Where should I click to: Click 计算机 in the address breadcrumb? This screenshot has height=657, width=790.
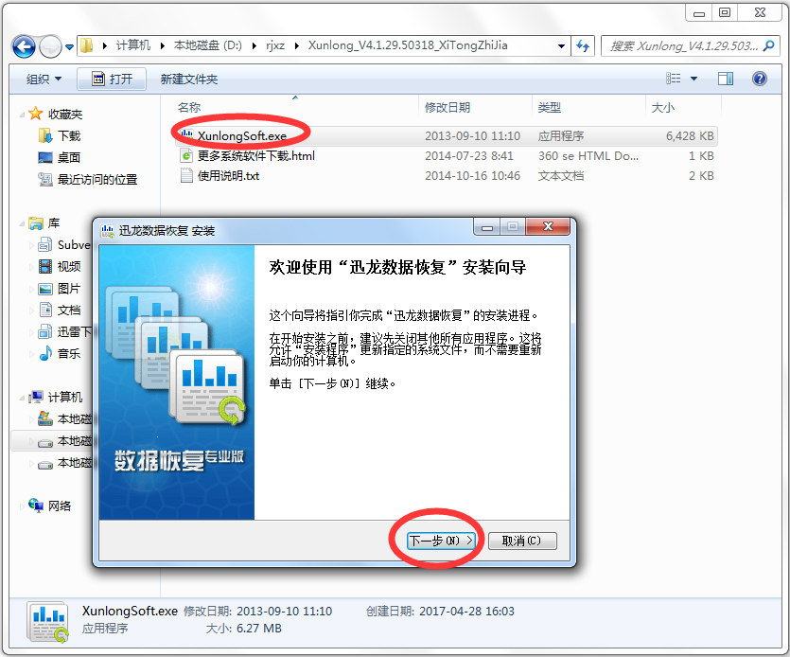[x=133, y=45]
